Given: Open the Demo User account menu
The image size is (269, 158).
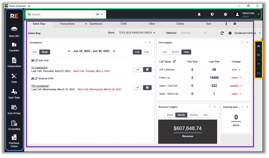Looking at the screenshot, I should click(x=247, y=15).
